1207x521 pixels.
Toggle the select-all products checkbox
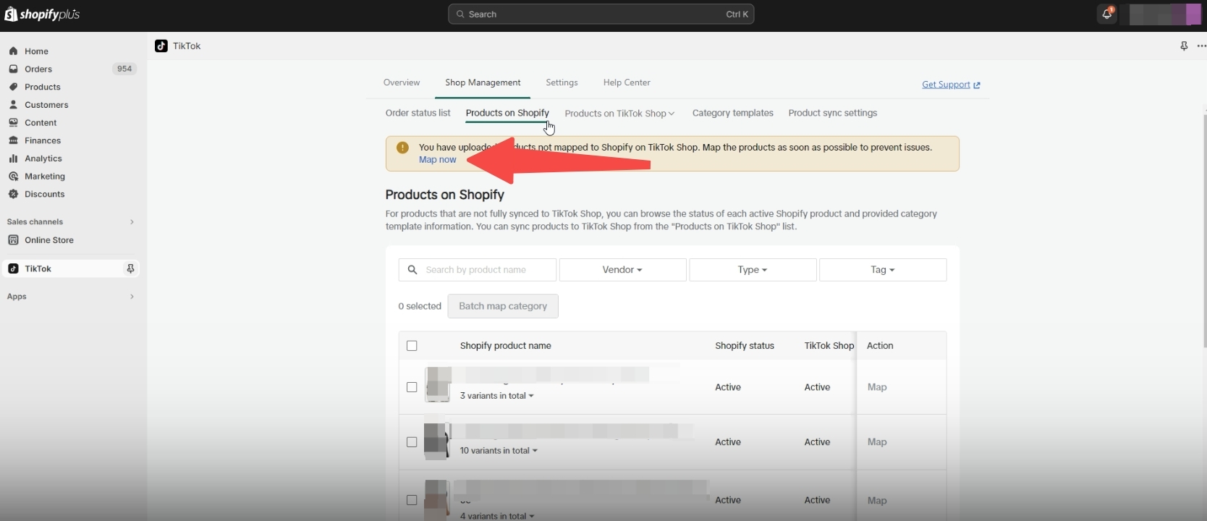412,346
